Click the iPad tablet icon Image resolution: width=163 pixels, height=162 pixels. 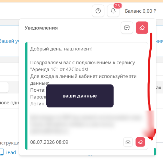pos(2,152)
